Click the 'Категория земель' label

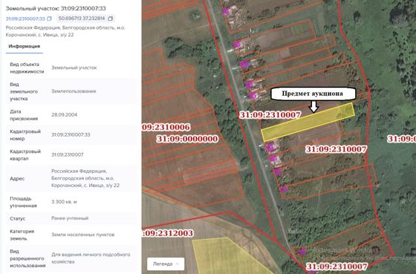click(x=22, y=235)
